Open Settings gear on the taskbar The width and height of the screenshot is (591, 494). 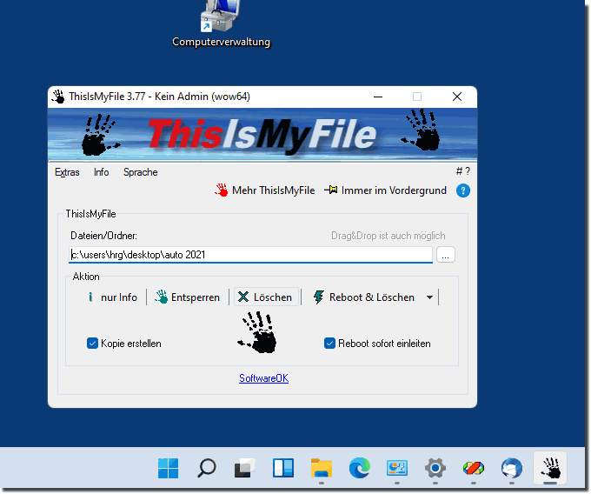435,469
